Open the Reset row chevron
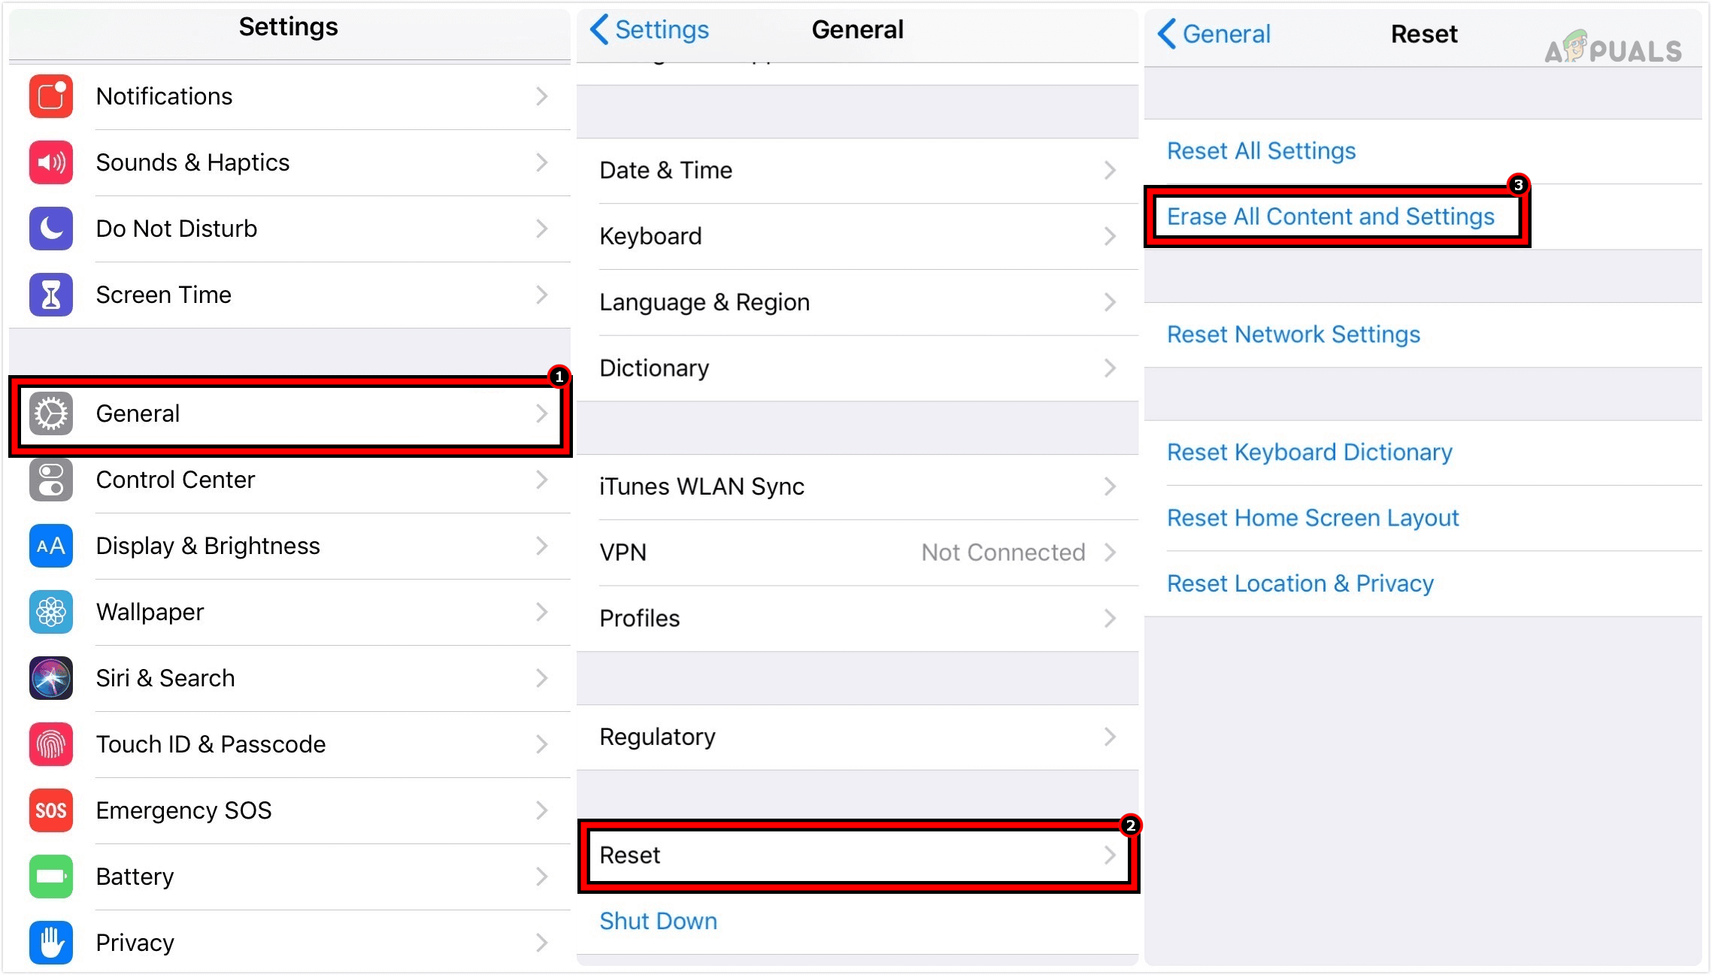Image resolution: width=1712 pixels, height=975 pixels. [x=1111, y=855]
